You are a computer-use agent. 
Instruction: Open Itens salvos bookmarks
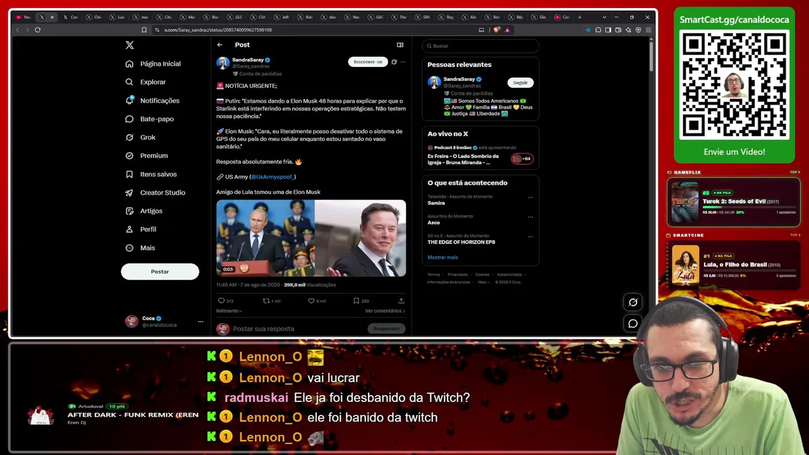(152, 174)
